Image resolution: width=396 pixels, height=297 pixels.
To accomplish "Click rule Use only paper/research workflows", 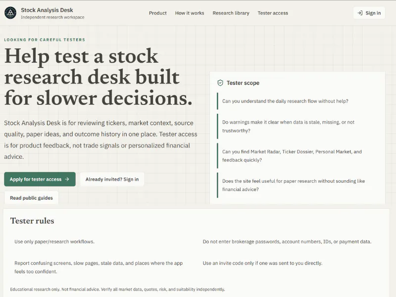I will point(54,242).
